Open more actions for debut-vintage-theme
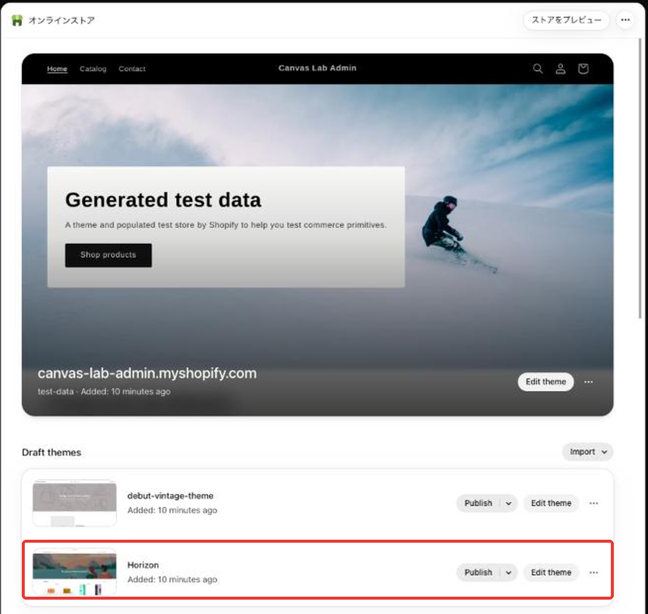Screen dimensions: 648x614 click(x=594, y=503)
